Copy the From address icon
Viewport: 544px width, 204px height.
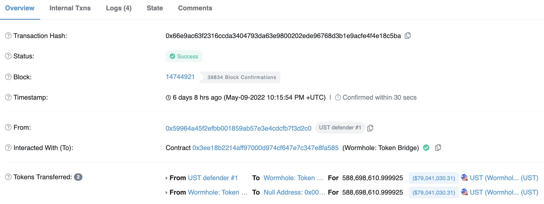tap(370, 128)
